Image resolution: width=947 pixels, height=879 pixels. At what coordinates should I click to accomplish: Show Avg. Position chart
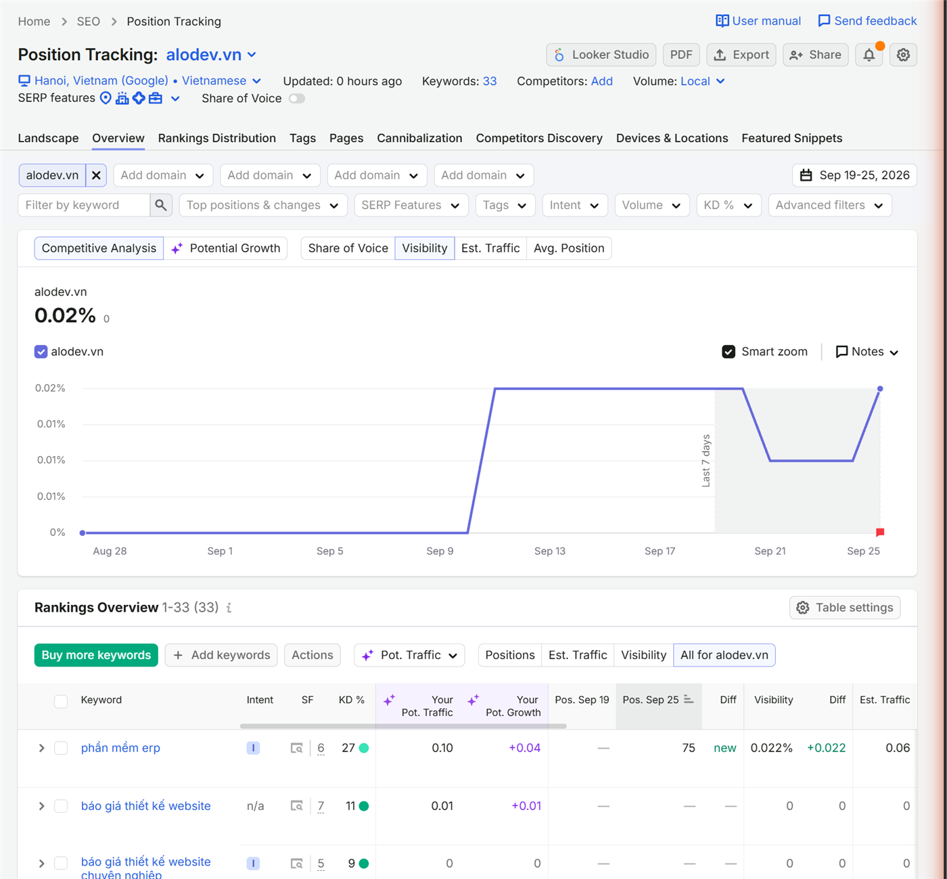[x=569, y=248]
